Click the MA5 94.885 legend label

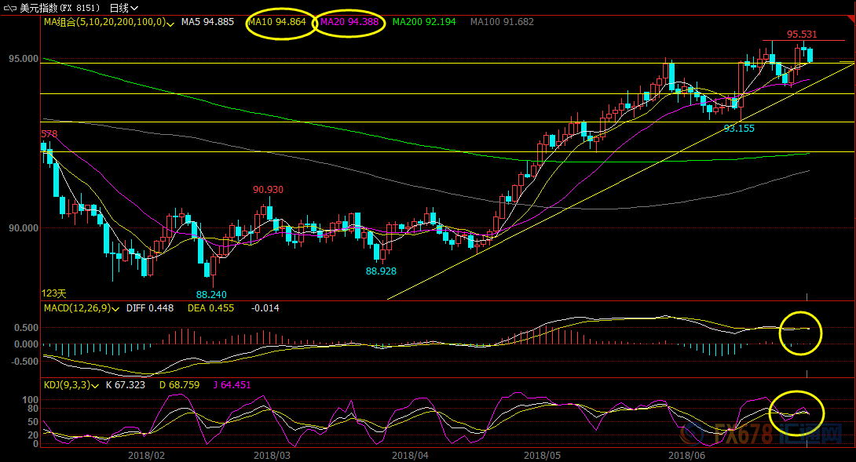pos(207,22)
